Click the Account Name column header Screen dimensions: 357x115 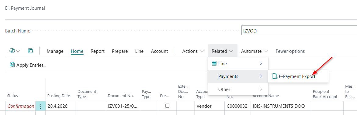click(266, 96)
